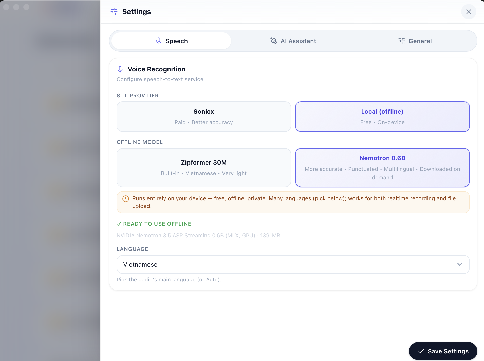Click 'Configure speech-to-text service' subtitle
The width and height of the screenshot is (484, 361).
(160, 79)
